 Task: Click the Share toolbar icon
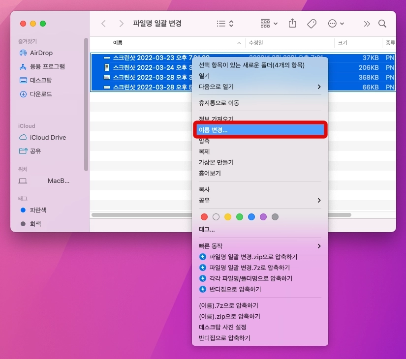(292, 23)
